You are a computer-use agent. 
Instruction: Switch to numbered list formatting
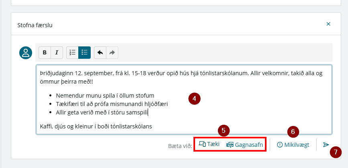click(x=72, y=52)
